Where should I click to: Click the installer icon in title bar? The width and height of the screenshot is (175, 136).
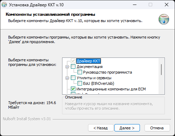tap(4, 5)
